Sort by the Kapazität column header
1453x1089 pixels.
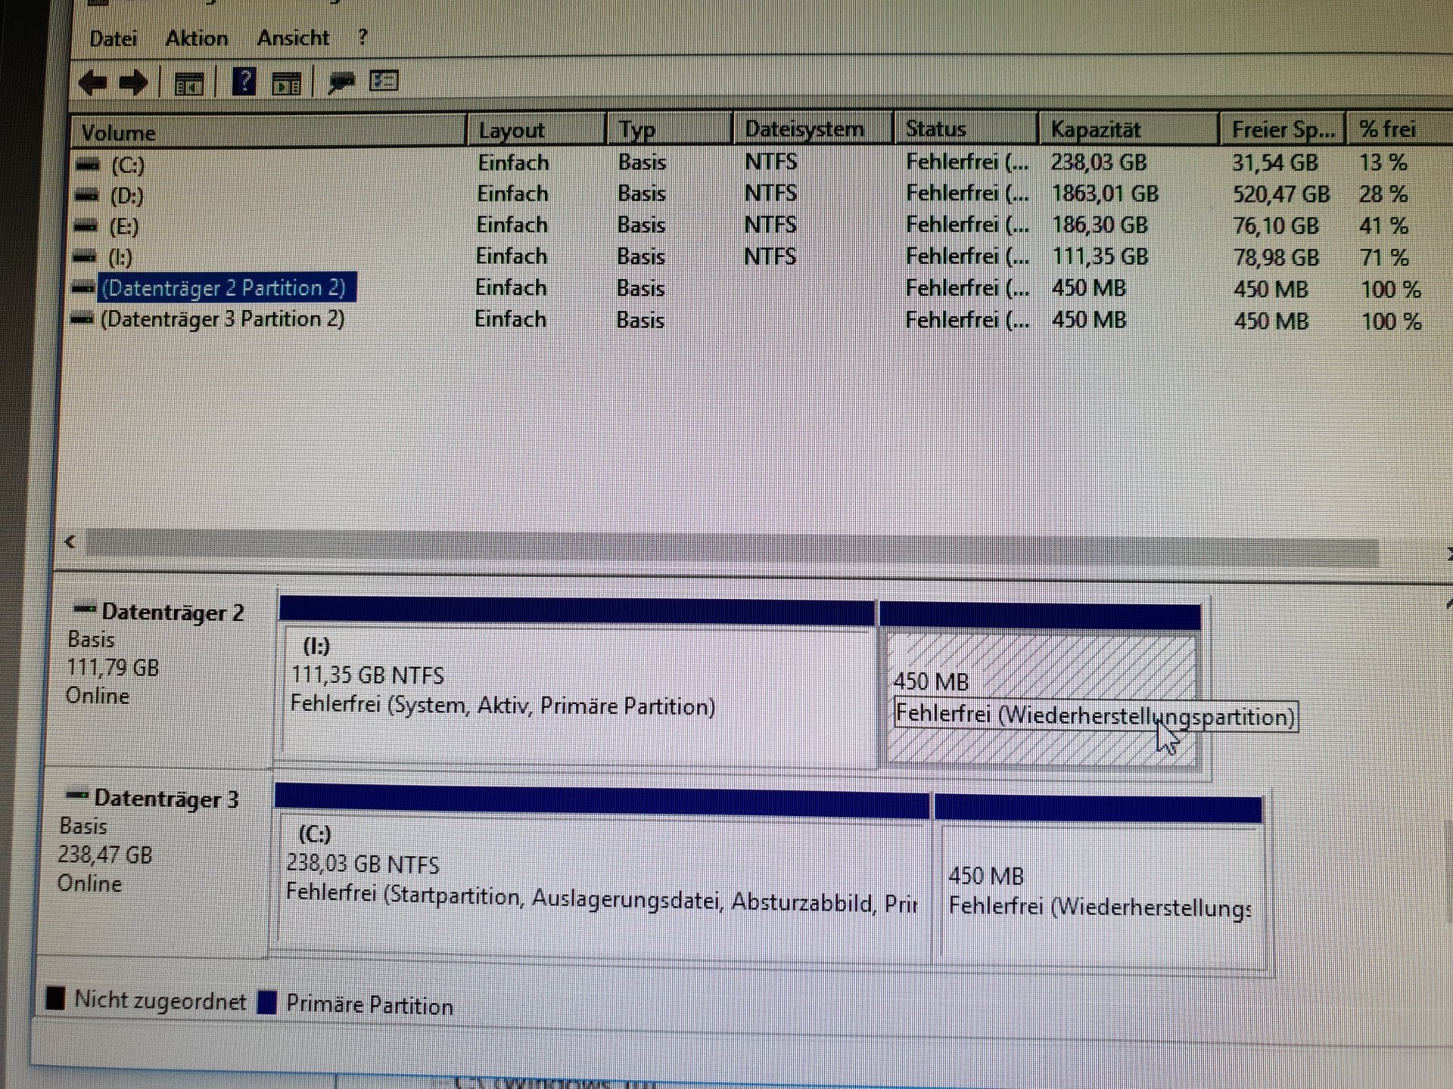[x=1095, y=130]
